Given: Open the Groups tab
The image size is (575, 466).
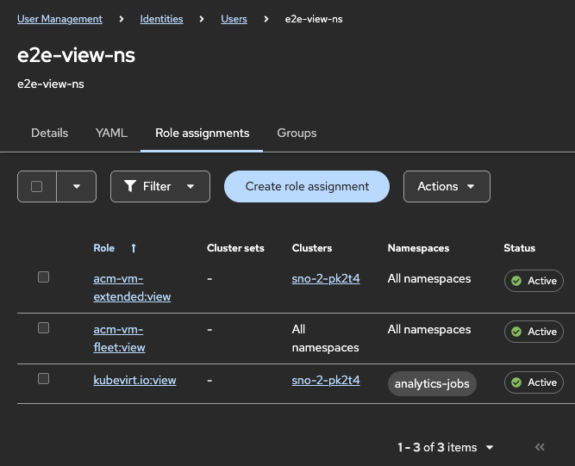Looking at the screenshot, I should pyautogui.click(x=297, y=134).
